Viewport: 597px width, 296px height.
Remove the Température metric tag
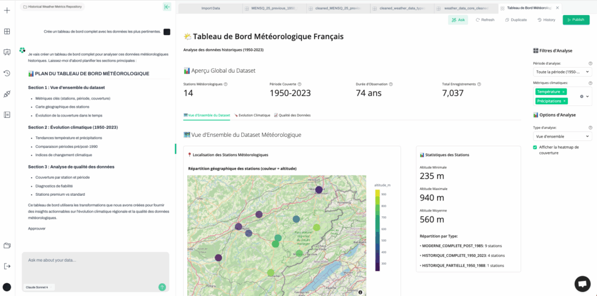point(563,91)
